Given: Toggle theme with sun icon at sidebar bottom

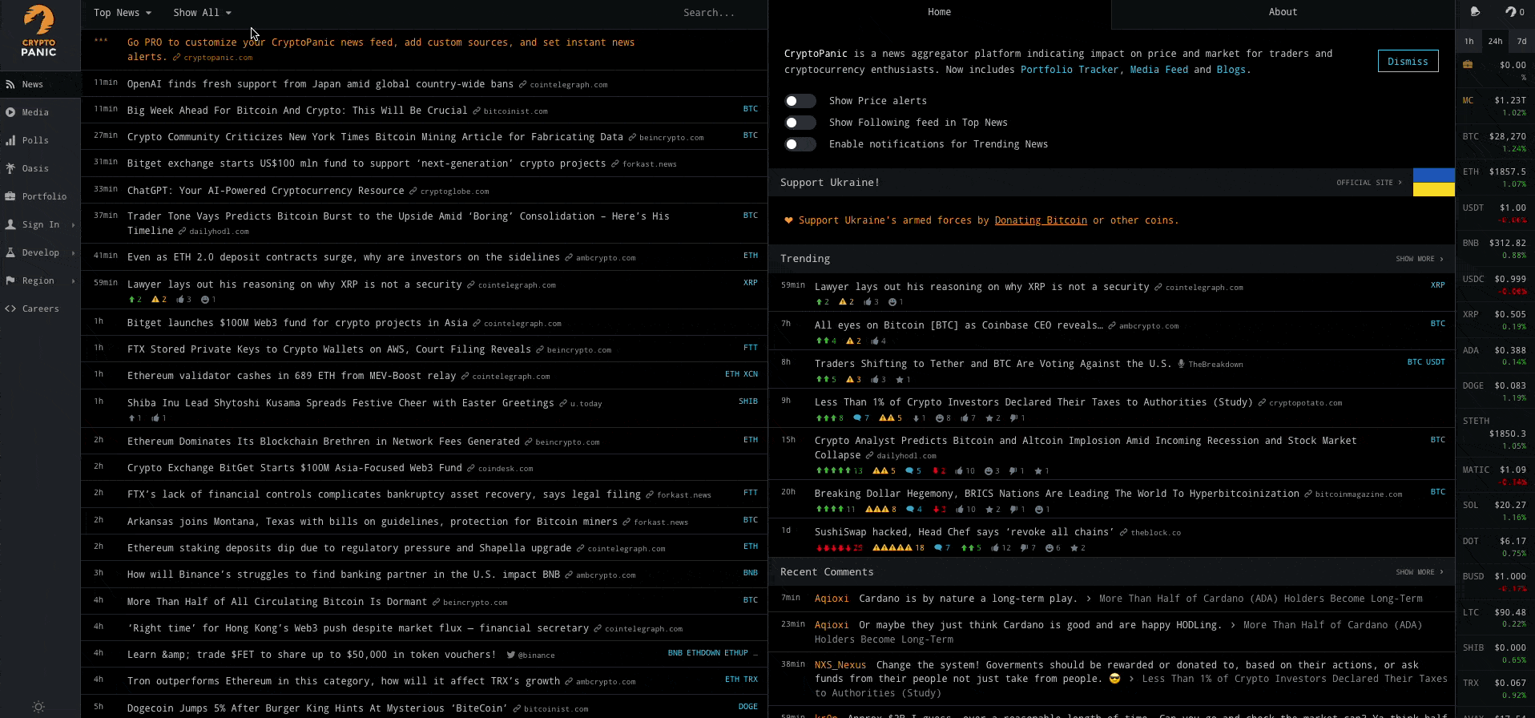Looking at the screenshot, I should 38,707.
